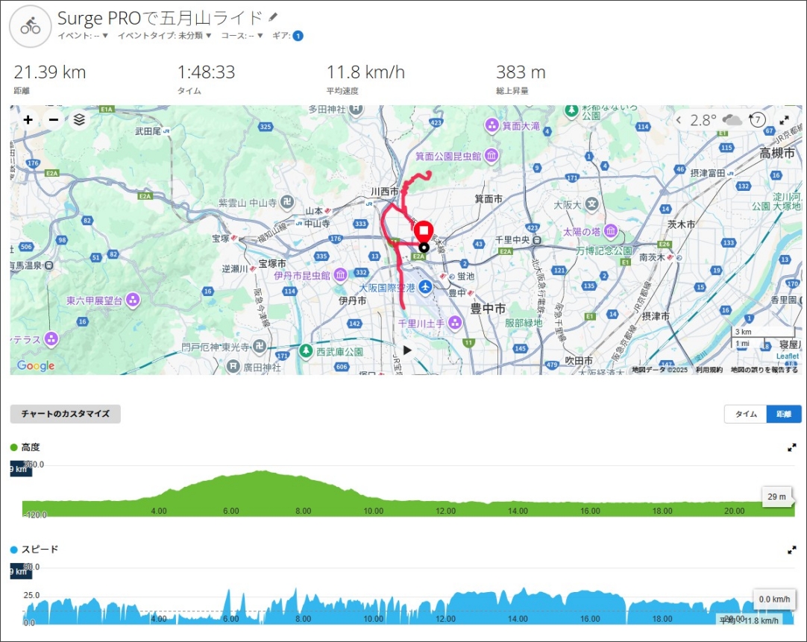This screenshot has height=642, width=807.
Task: Click the 多田神社 shrine pin
Action: click(x=357, y=109)
